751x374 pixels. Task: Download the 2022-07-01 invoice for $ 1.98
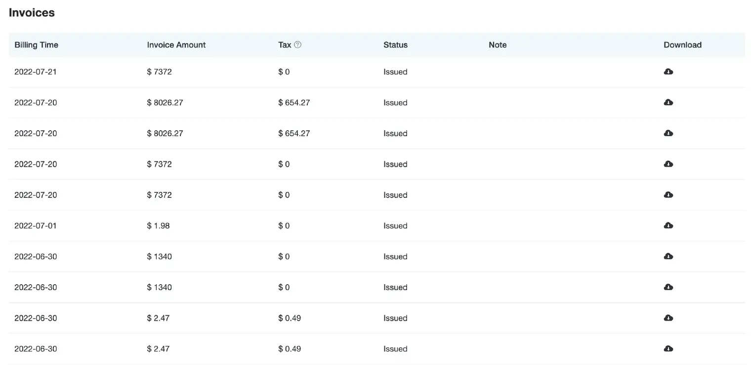[668, 225]
